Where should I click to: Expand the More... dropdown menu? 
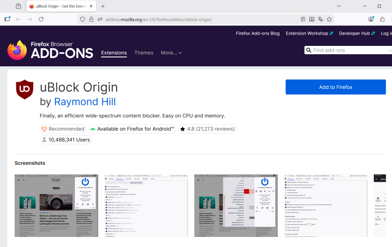pyautogui.click(x=171, y=53)
